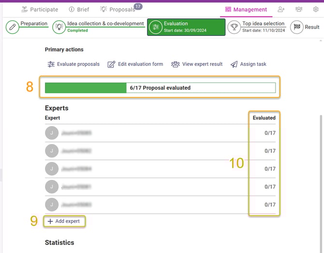Click the first expert's avatar
The image size is (324, 253).
52,133
